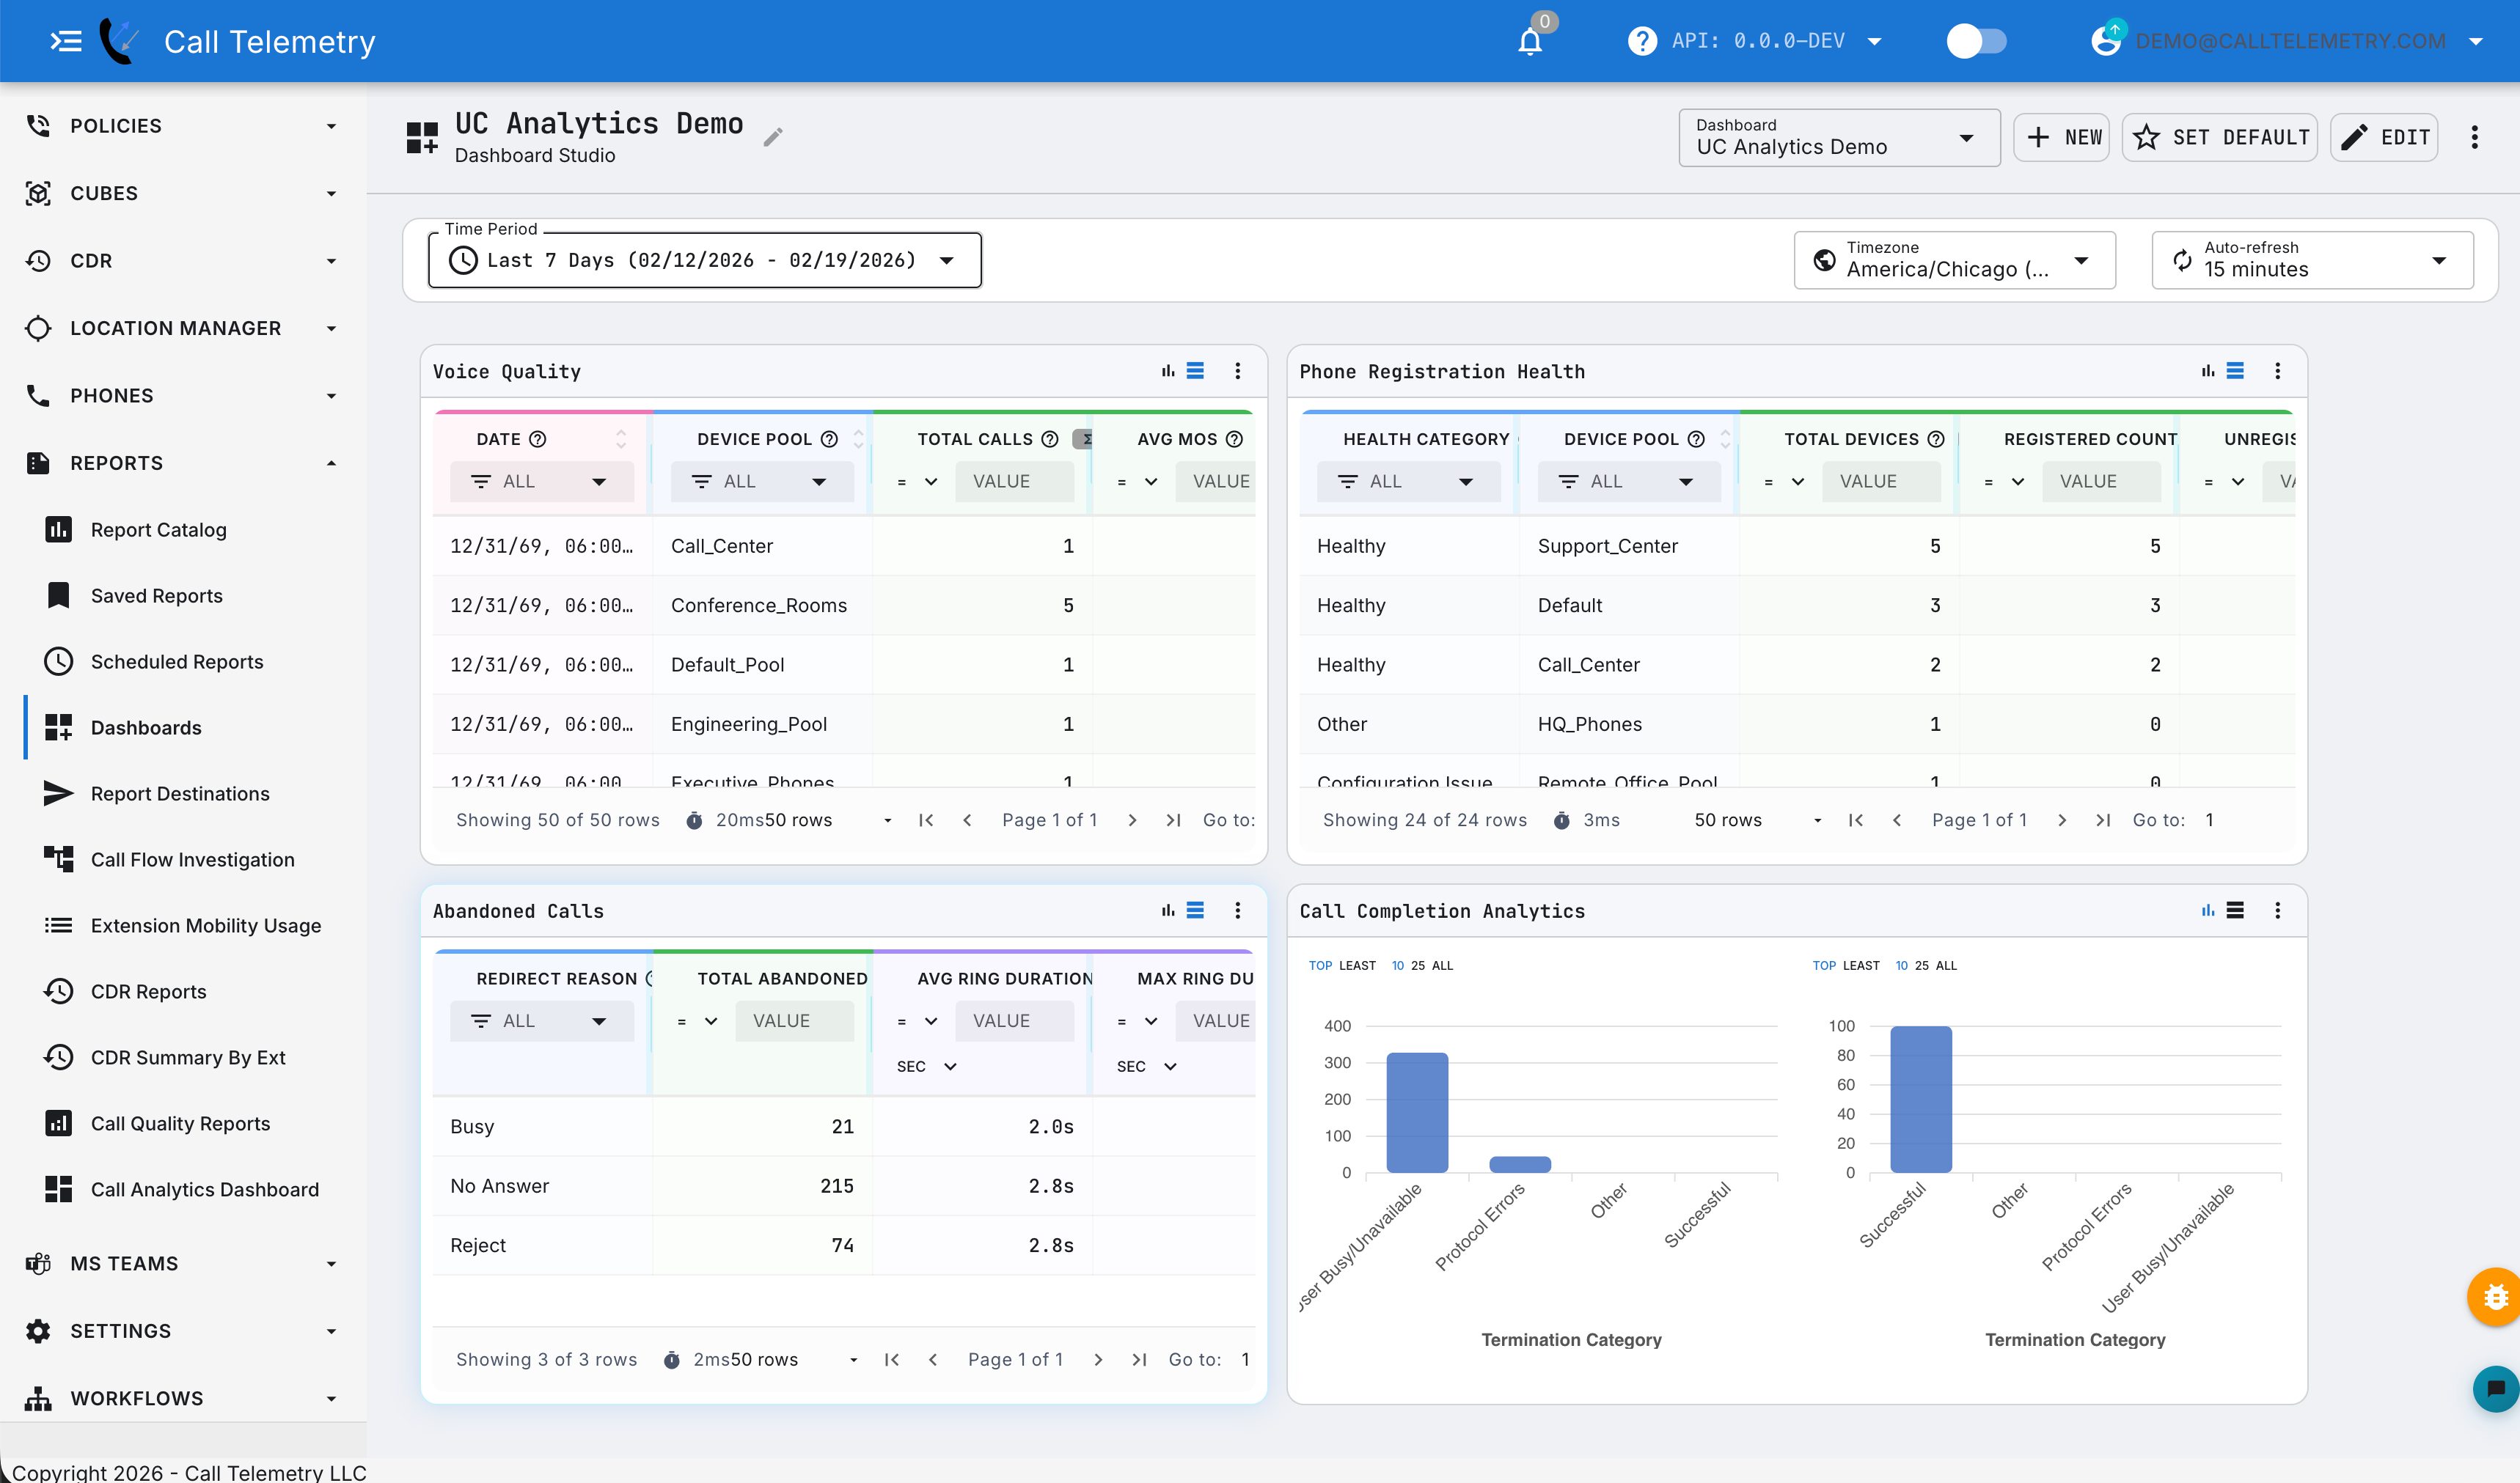This screenshot has height=1483, width=2520.
Task: Open the orange bug report floating button
Action: pyautogui.click(x=2495, y=1297)
